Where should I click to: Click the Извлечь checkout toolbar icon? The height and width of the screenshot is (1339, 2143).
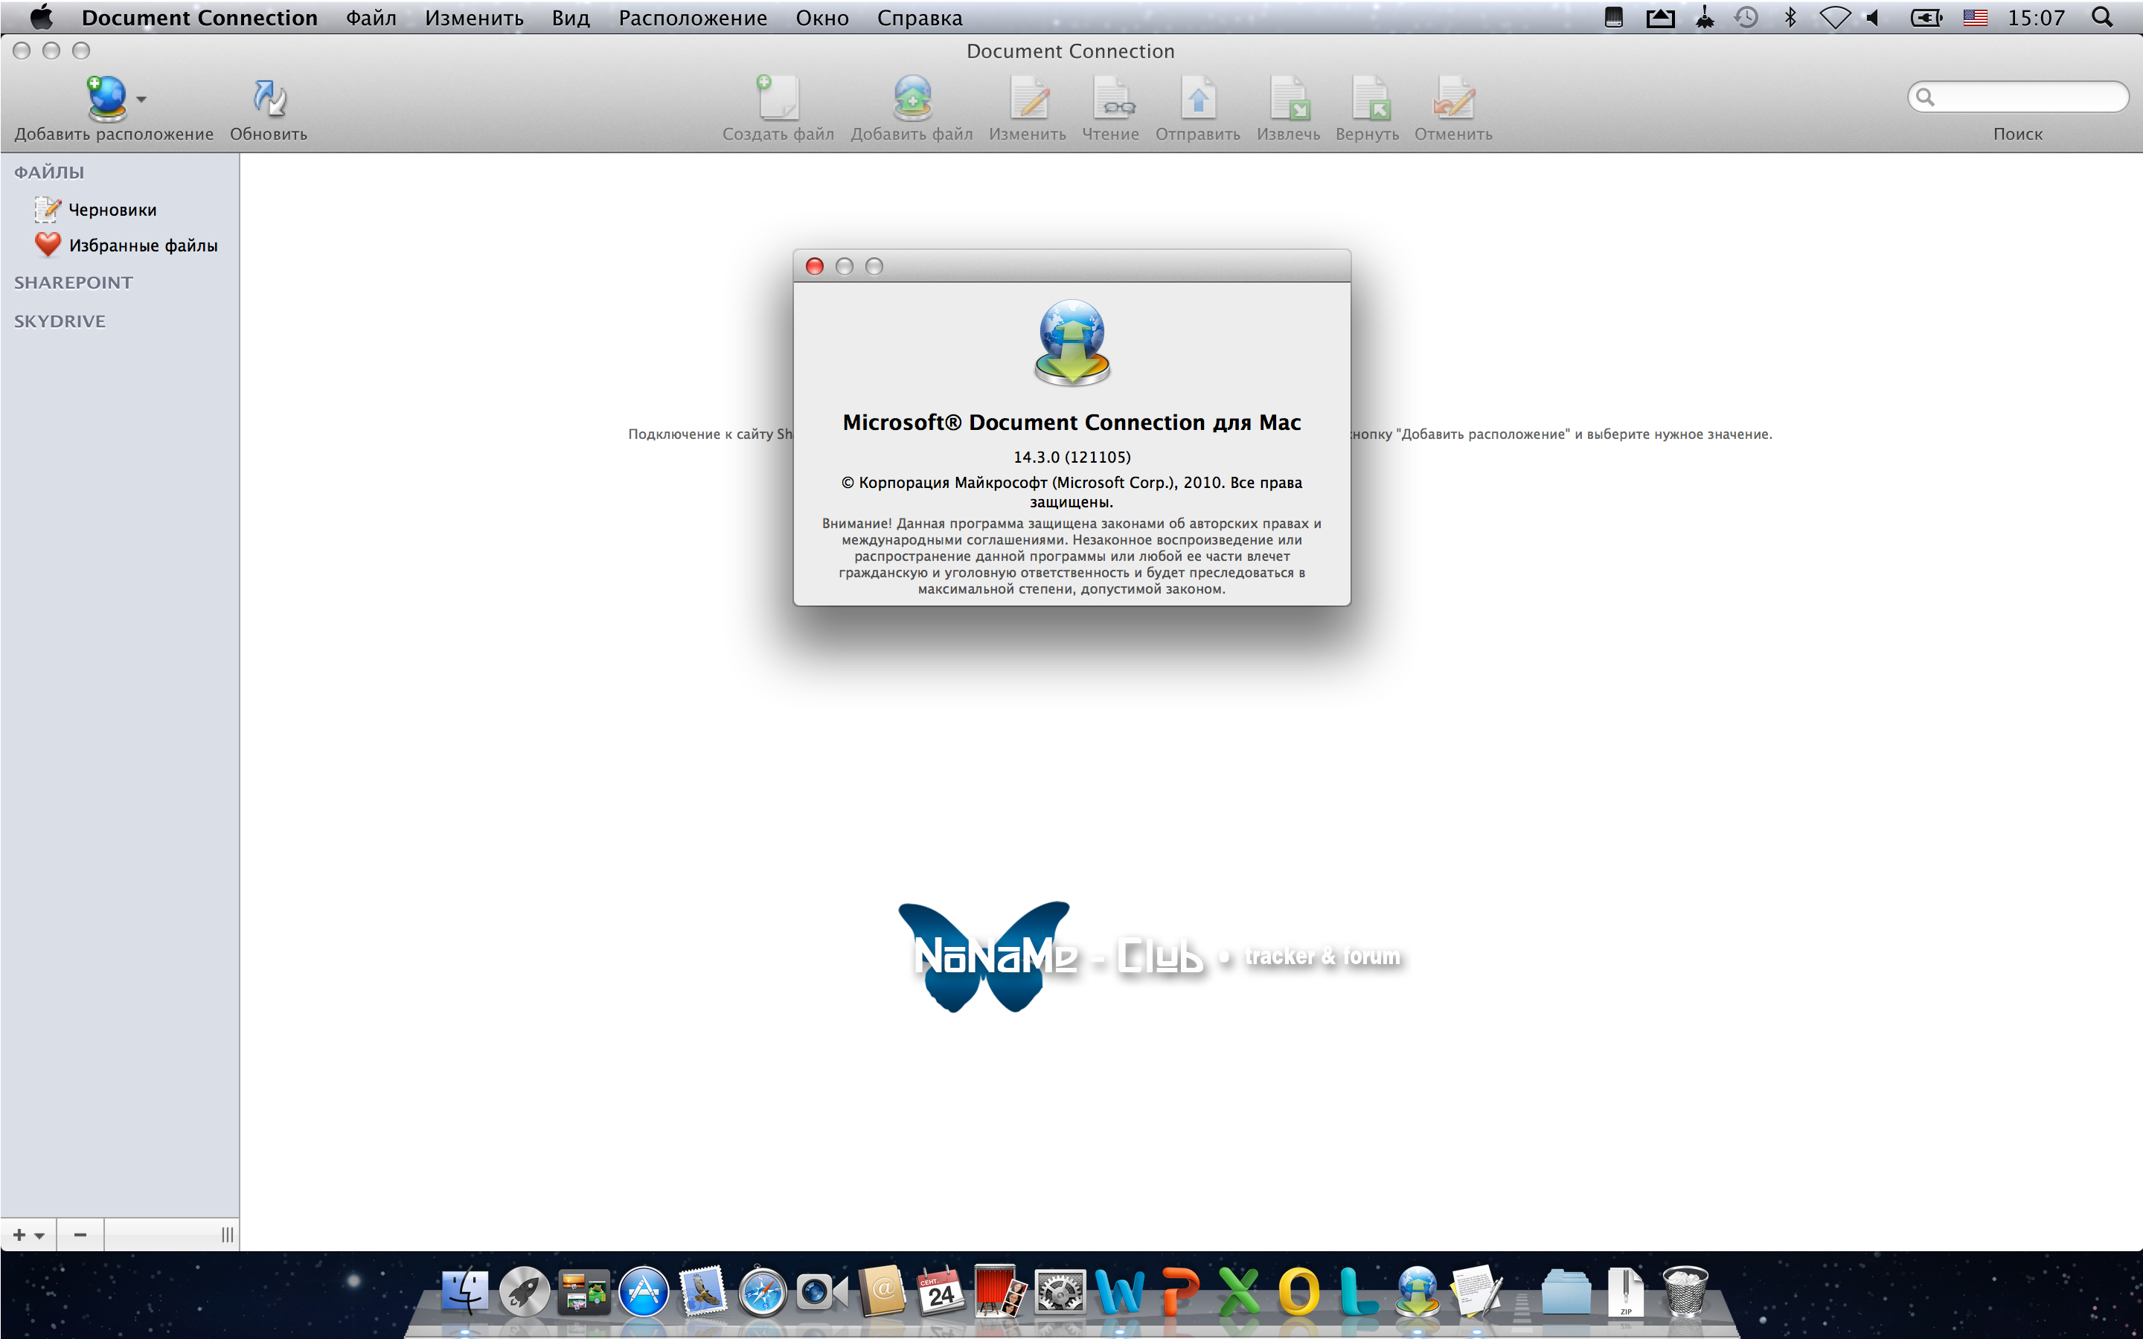(1290, 97)
